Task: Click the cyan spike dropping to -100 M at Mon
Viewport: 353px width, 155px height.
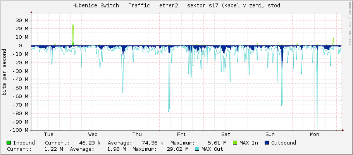Action: [317, 88]
